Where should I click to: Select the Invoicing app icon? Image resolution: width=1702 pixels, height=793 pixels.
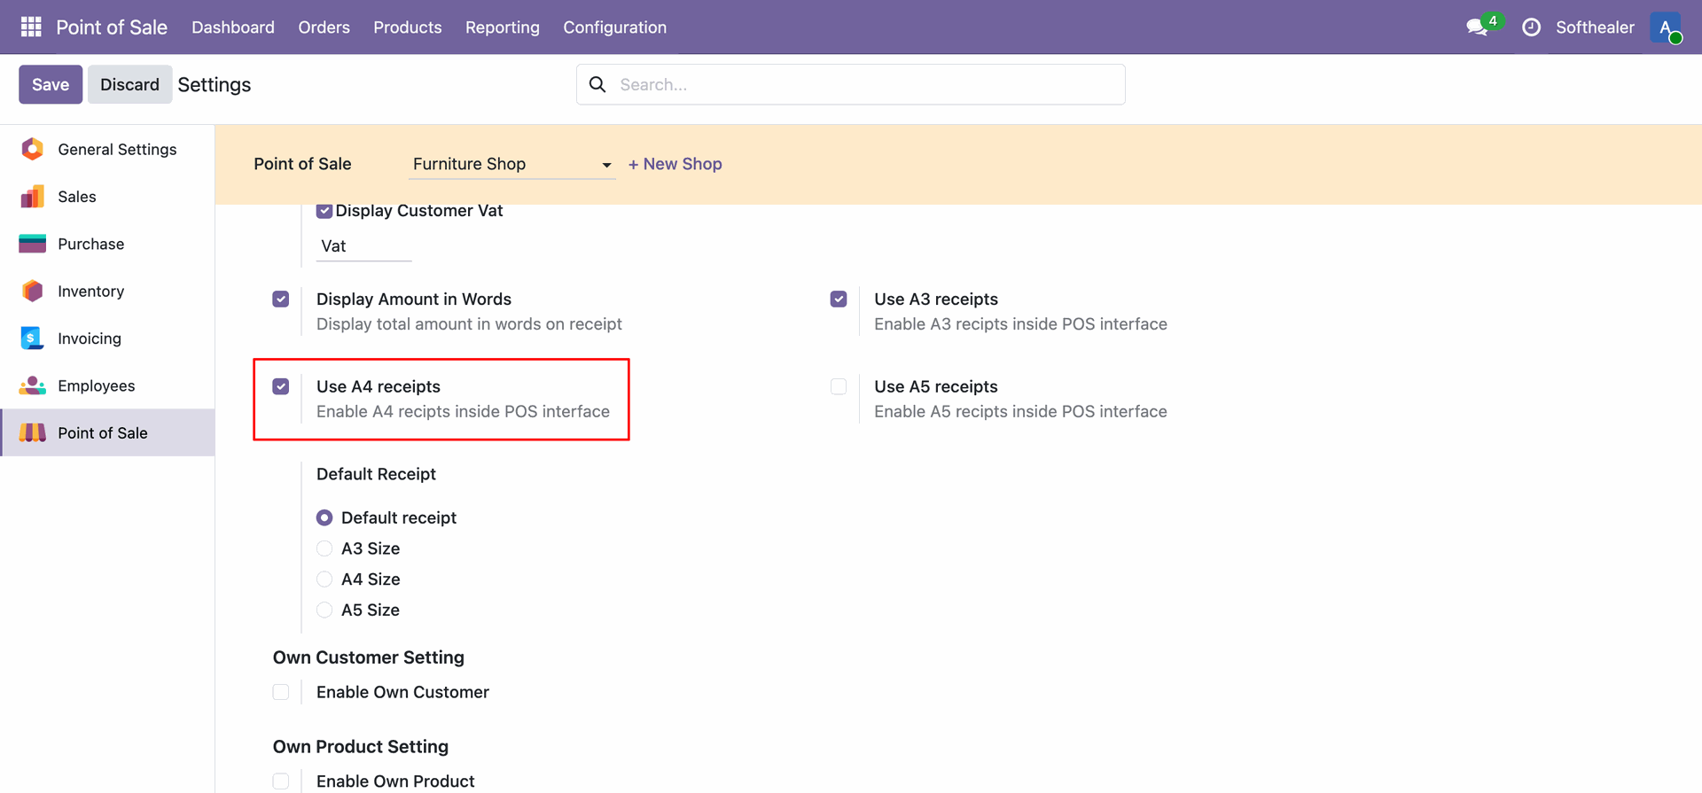click(x=32, y=338)
